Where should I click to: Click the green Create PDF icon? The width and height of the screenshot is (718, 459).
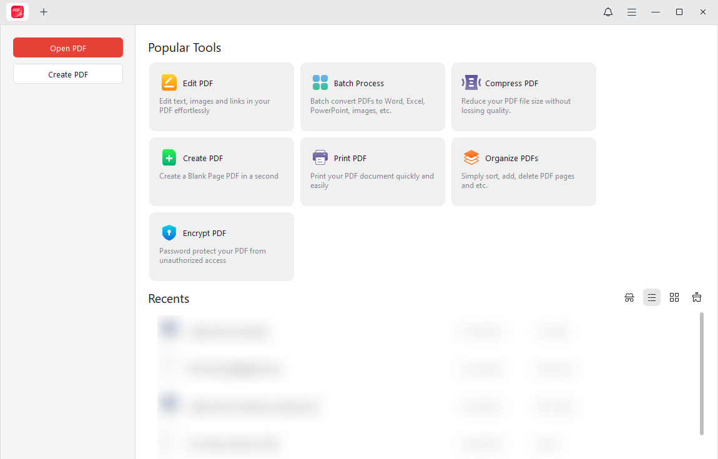pos(169,157)
